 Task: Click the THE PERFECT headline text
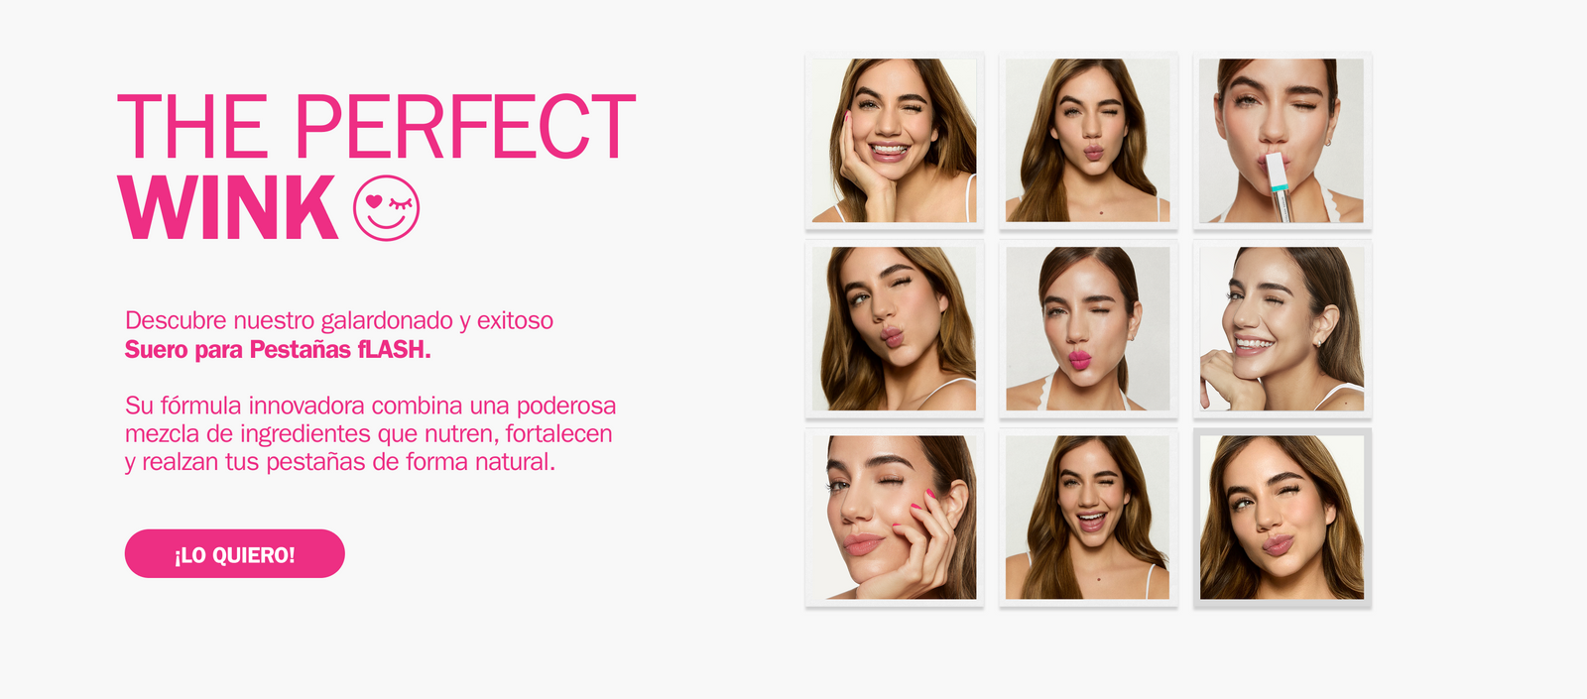click(x=377, y=127)
